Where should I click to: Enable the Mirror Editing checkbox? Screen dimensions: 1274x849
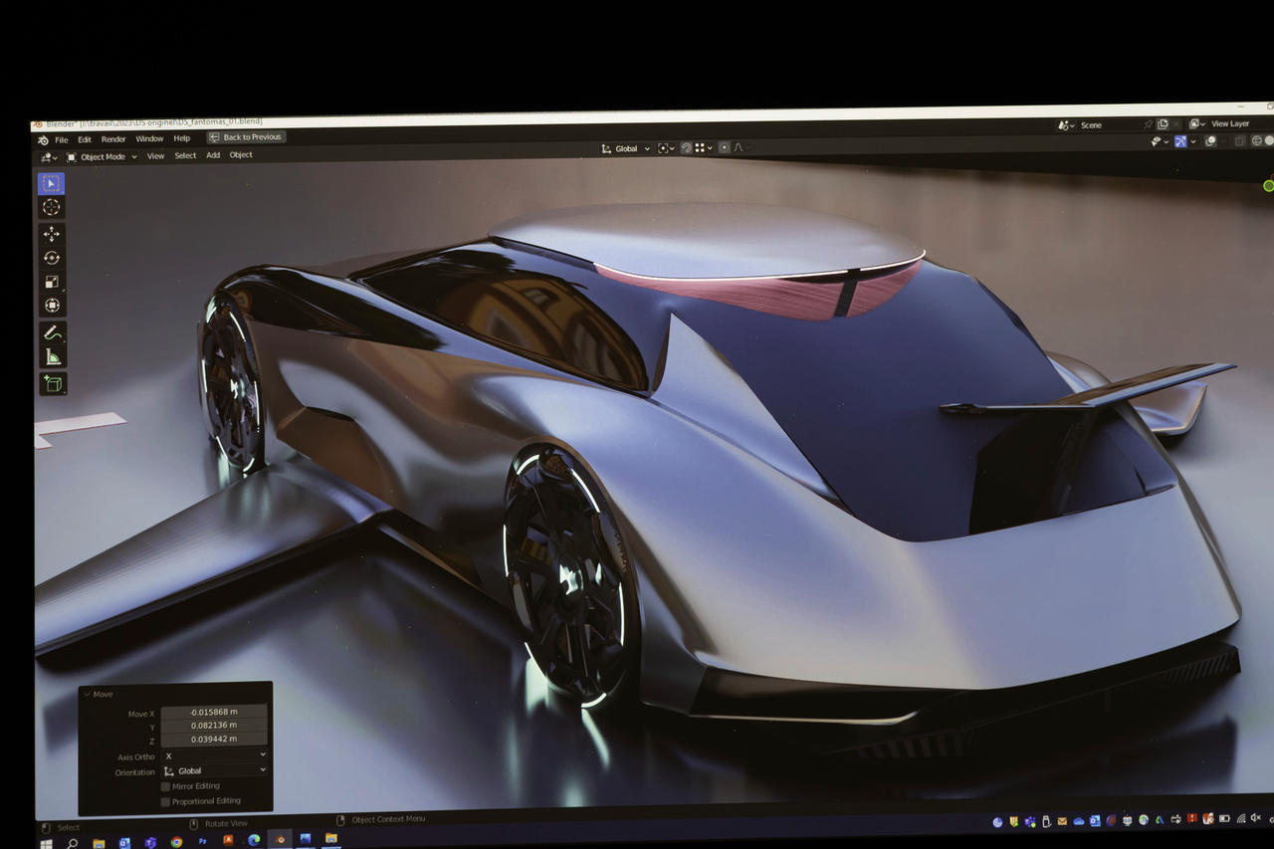(x=165, y=786)
